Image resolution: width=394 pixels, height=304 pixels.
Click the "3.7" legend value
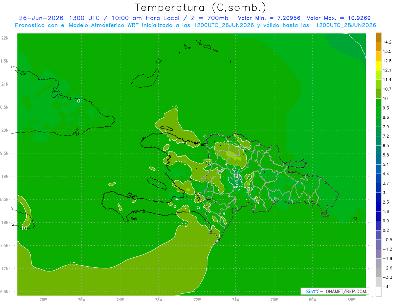pyautogui.click(x=386, y=183)
